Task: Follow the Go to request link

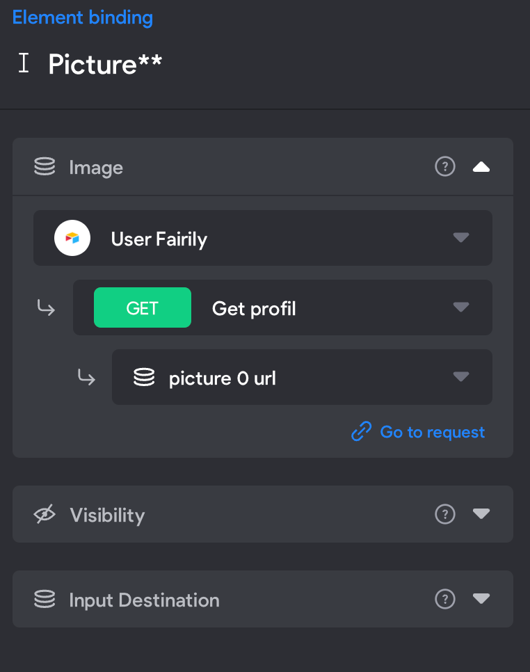Action: 433,432
